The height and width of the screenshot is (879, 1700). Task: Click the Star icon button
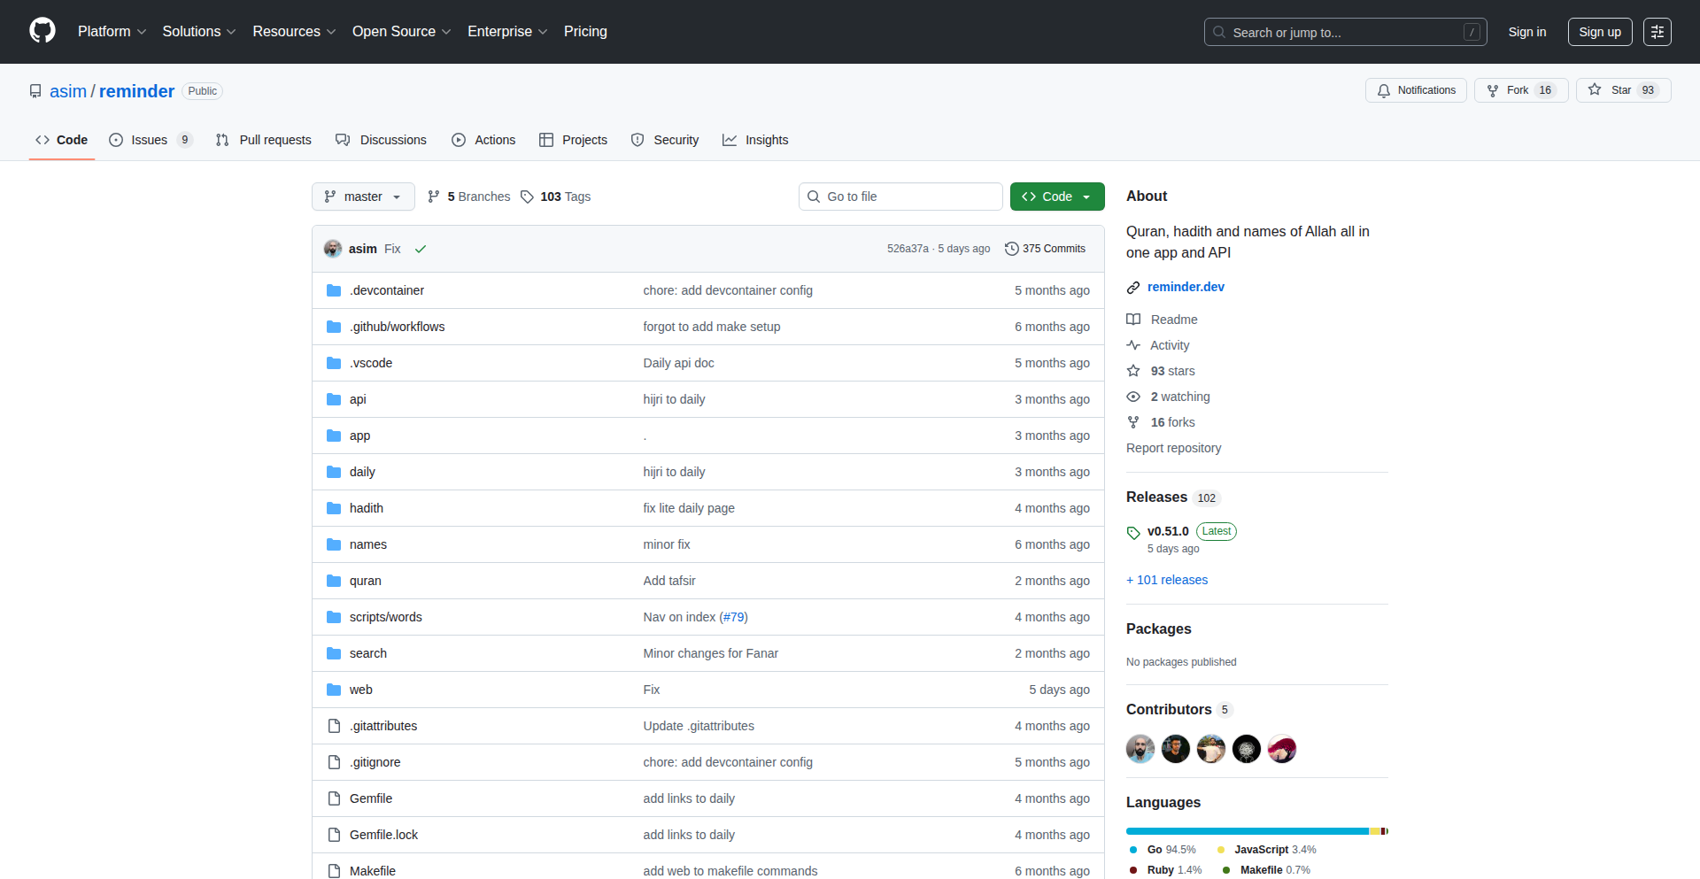point(1595,90)
